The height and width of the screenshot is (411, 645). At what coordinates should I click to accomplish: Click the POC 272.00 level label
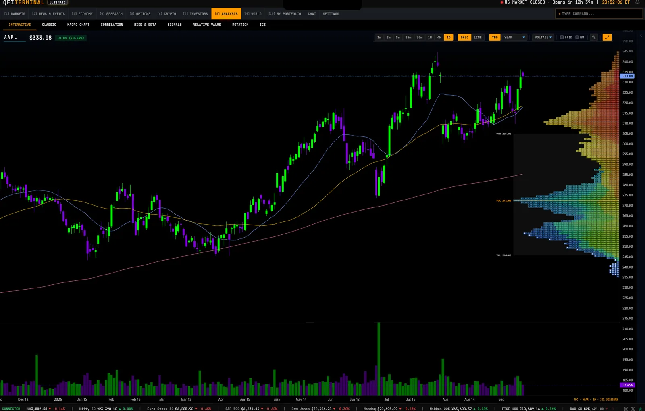coord(504,200)
